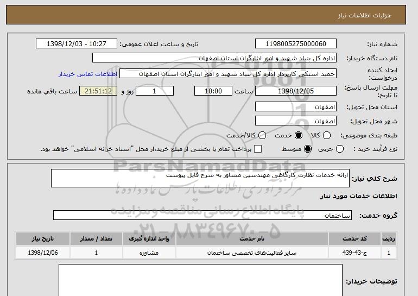Open the اطلاعات تماس خریدار link
The image size is (418, 296).
click(88, 74)
